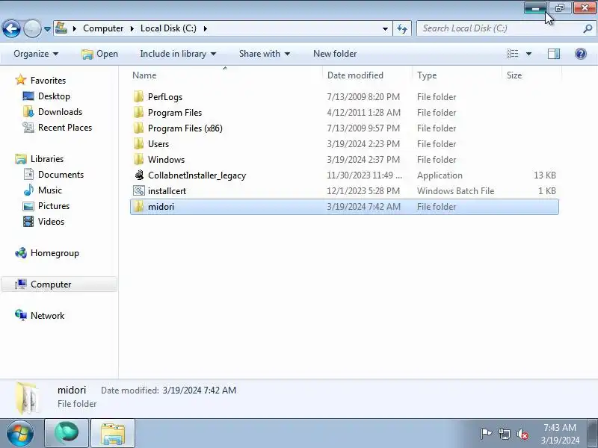This screenshot has height=448, width=598.
Task: Click Date modified value in details pane
Action: click(x=199, y=390)
